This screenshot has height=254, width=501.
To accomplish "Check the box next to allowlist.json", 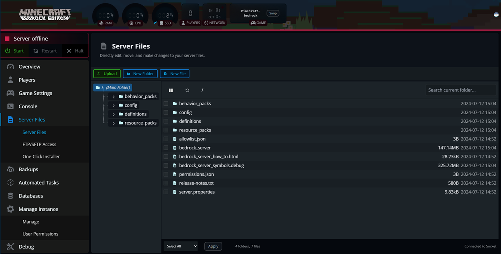I will tap(166, 139).
